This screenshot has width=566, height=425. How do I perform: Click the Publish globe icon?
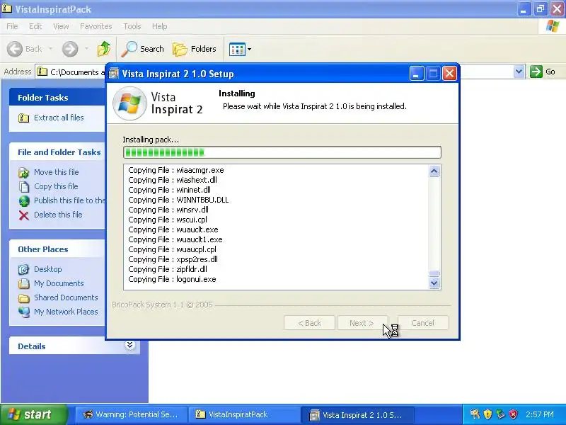pos(24,200)
